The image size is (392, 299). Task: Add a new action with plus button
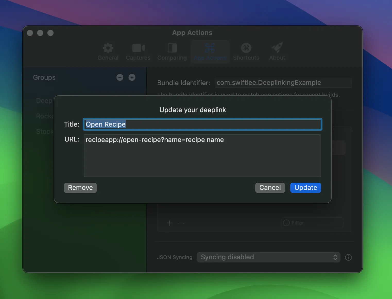point(170,223)
